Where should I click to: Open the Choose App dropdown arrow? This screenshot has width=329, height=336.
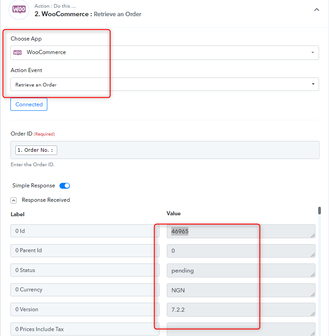(313, 53)
